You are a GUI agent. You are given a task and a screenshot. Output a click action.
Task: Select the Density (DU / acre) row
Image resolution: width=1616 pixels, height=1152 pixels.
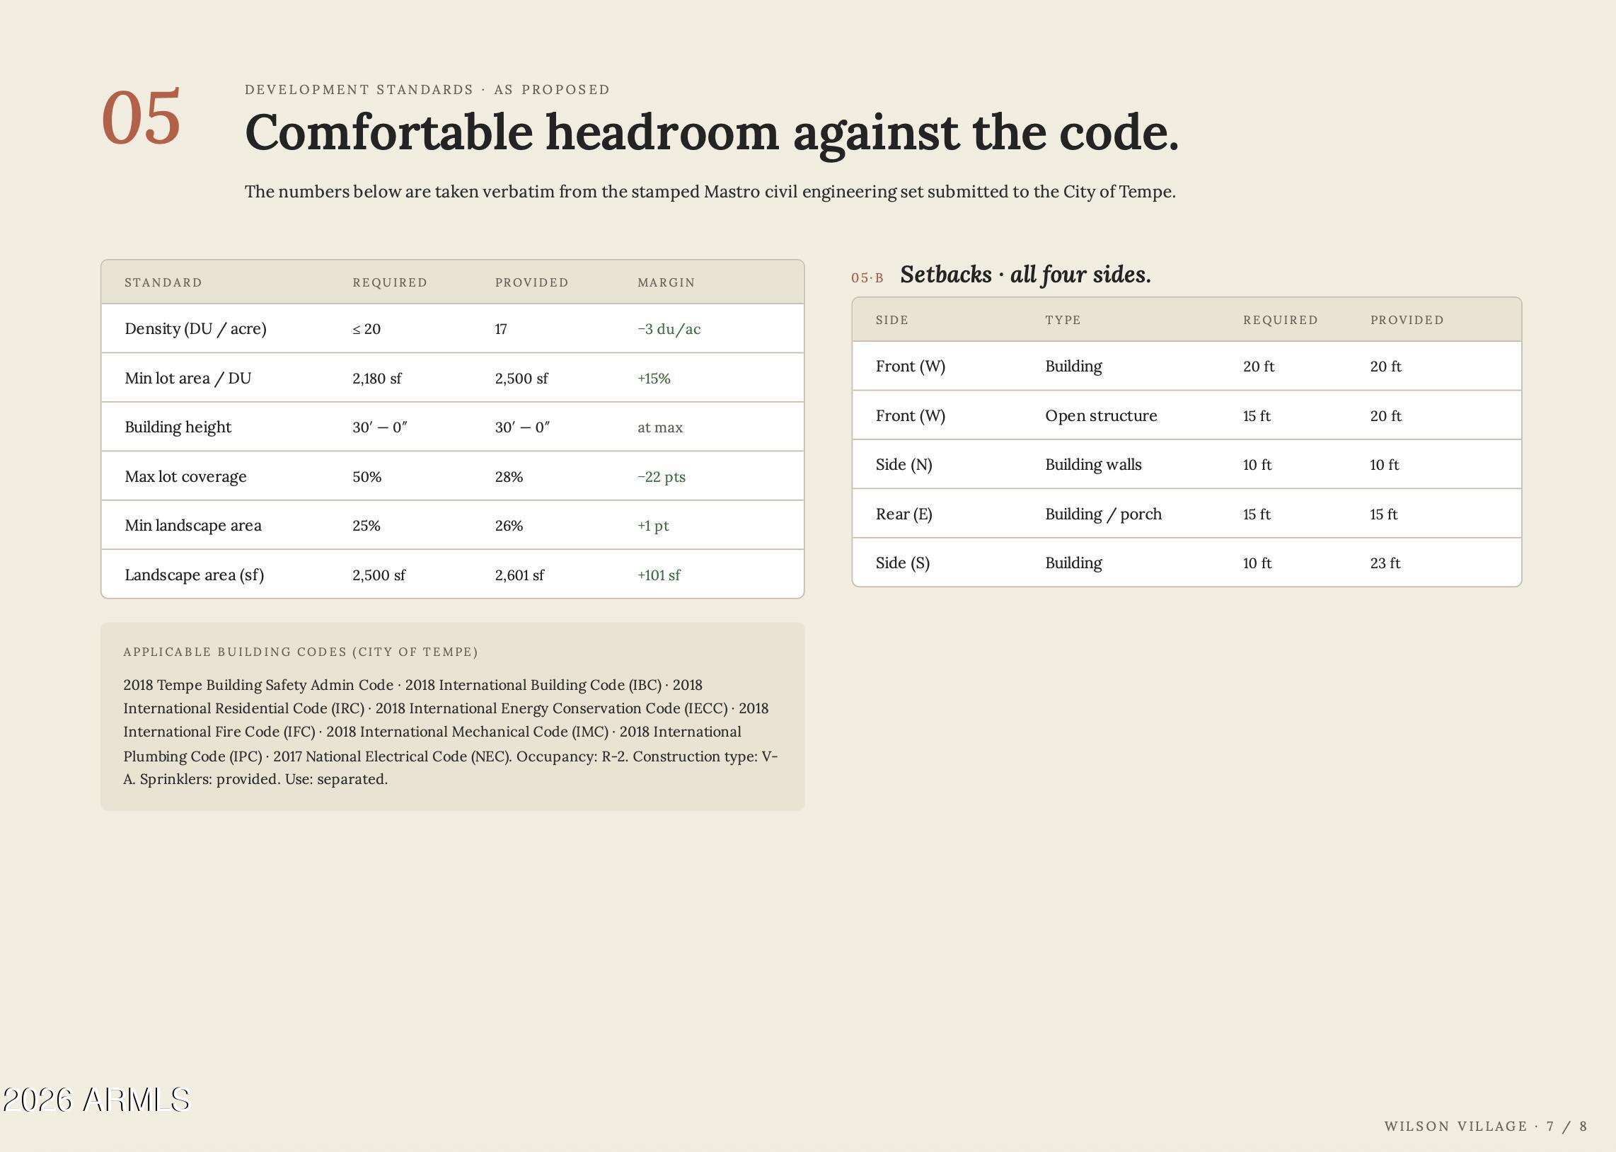452,328
